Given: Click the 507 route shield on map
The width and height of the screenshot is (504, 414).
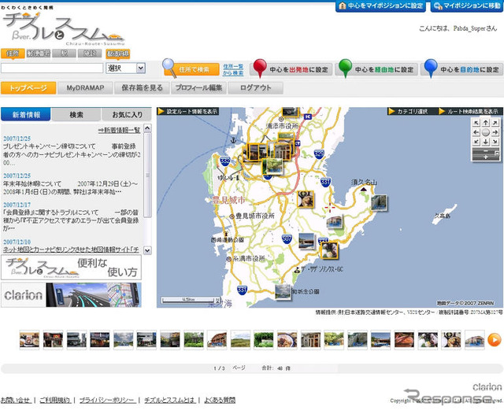Looking at the screenshot, I should coord(287,238).
